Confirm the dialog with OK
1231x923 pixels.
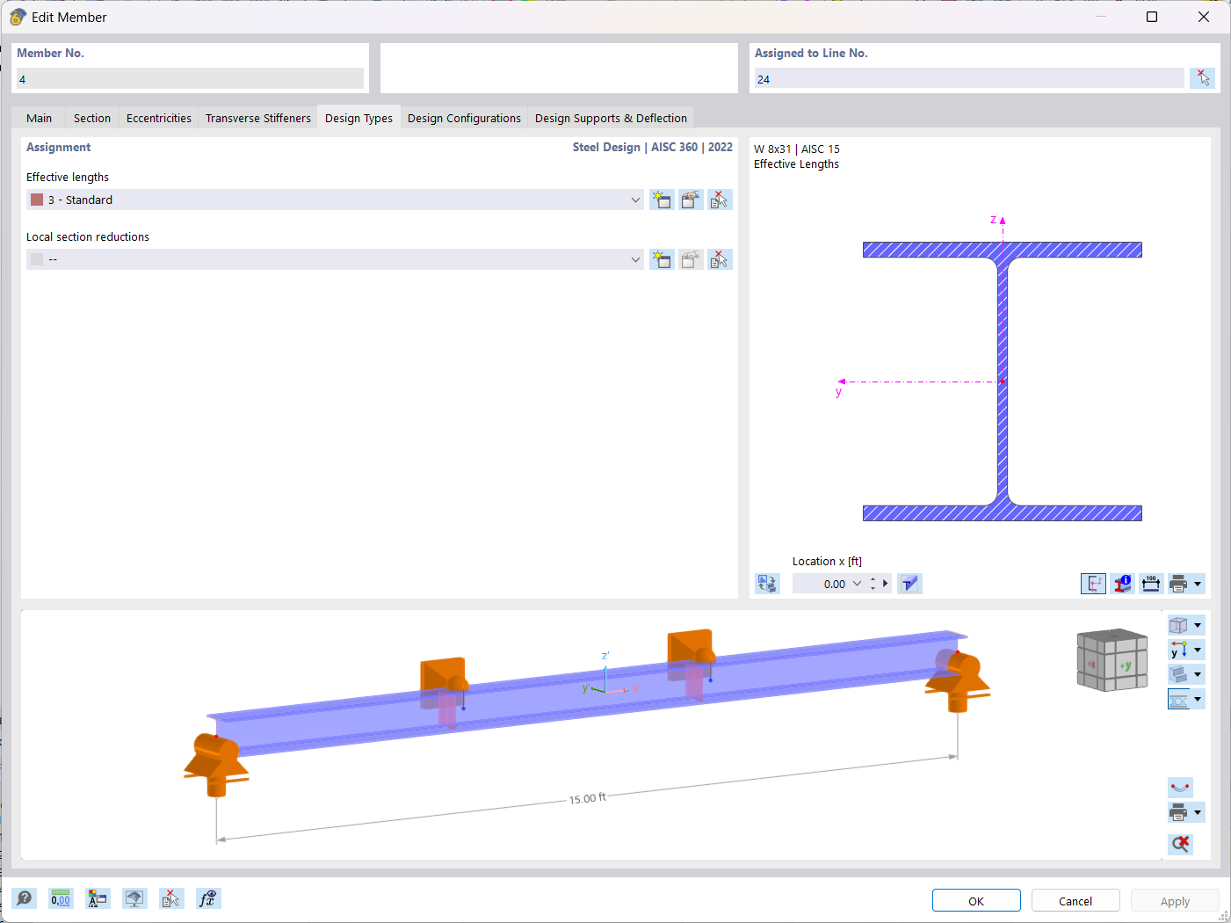976,900
